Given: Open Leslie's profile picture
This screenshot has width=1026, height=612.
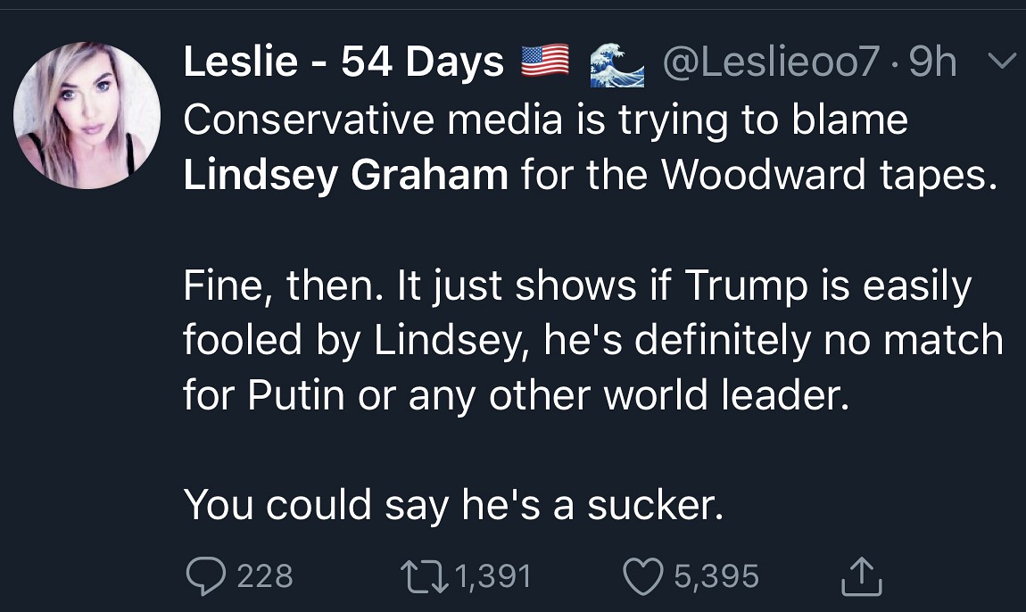Looking at the screenshot, I should click(87, 115).
